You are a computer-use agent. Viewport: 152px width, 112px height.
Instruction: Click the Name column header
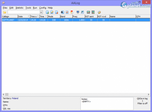(123, 17)
